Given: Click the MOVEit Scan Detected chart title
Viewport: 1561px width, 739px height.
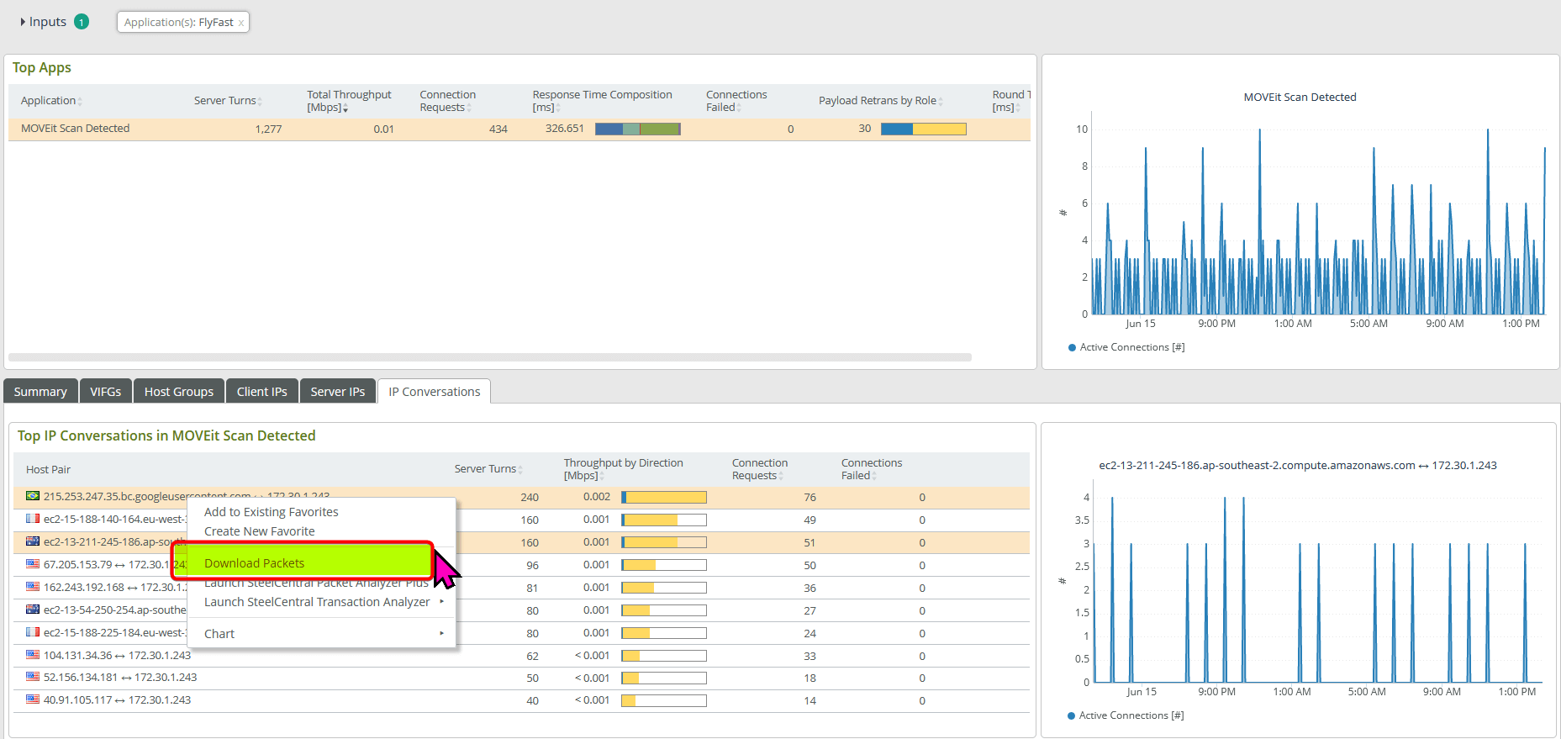Looking at the screenshot, I should tap(1300, 98).
